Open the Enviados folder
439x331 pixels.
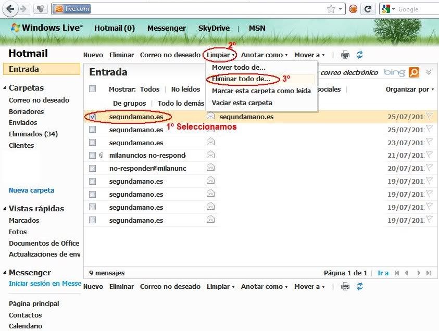23,122
